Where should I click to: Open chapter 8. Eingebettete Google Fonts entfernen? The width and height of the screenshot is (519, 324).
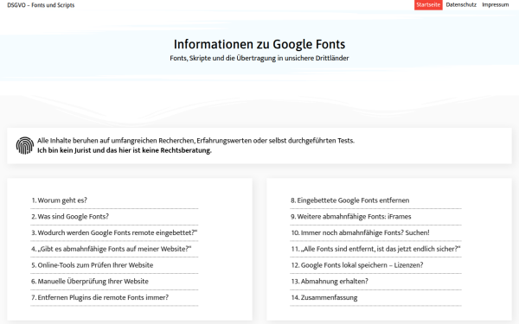pyautogui.click(x=349, y=200)
